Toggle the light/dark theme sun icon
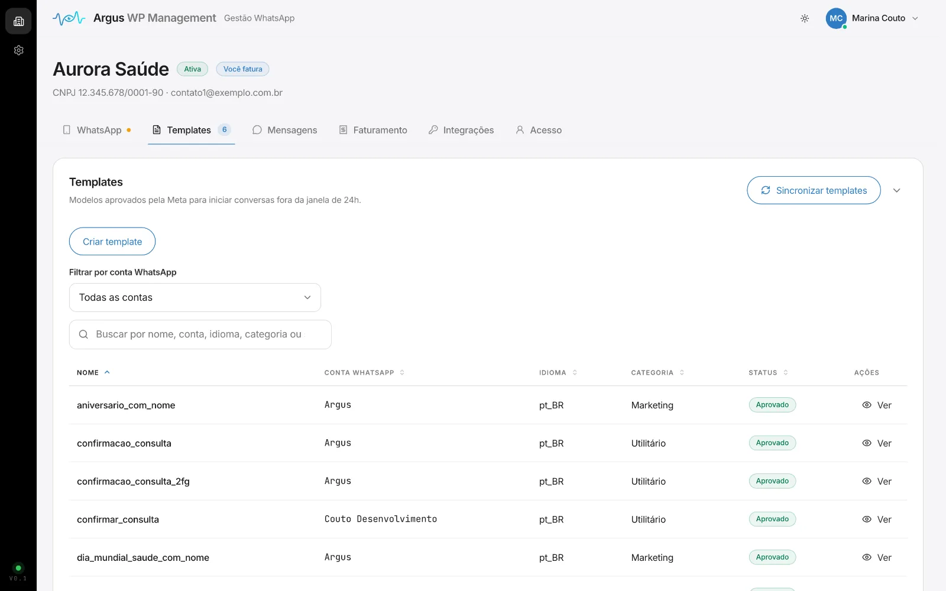 (805, 18)
